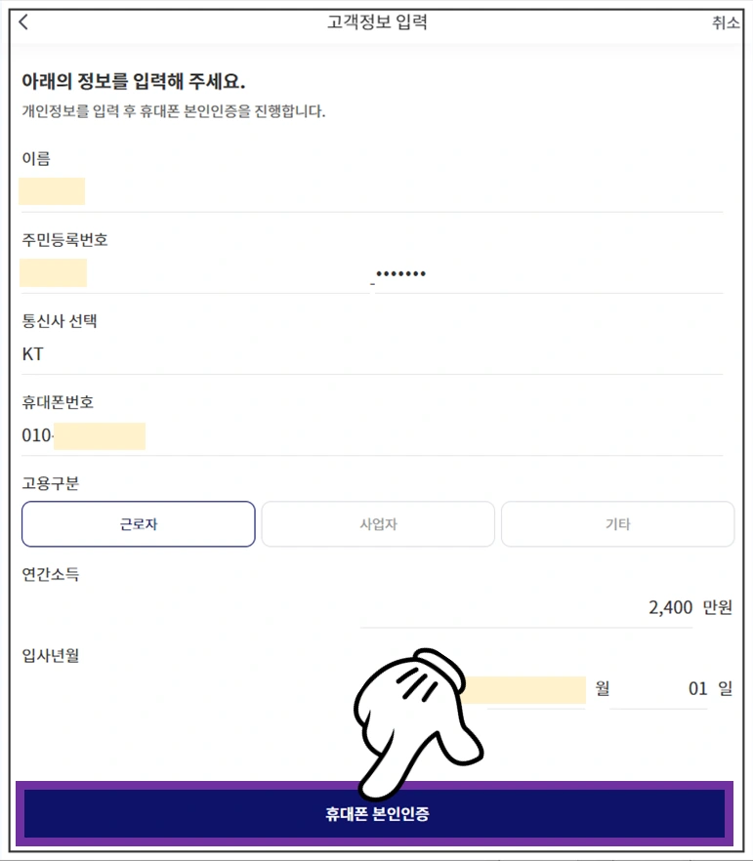This screenshot has height=861, width=753.
Task: Click the 고객정보 입력 title bar
Action: [x=376, y=21]
